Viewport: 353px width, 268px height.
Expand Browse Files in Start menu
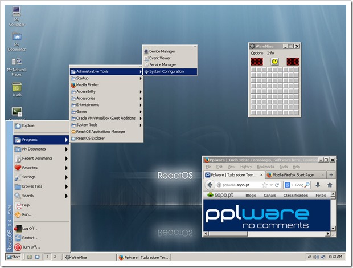[x=42, y=186]
